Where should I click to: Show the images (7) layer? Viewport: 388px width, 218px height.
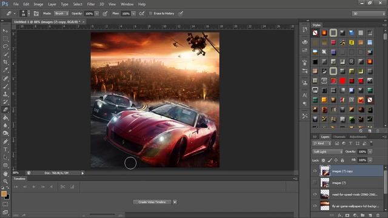(x=315, y=183)
